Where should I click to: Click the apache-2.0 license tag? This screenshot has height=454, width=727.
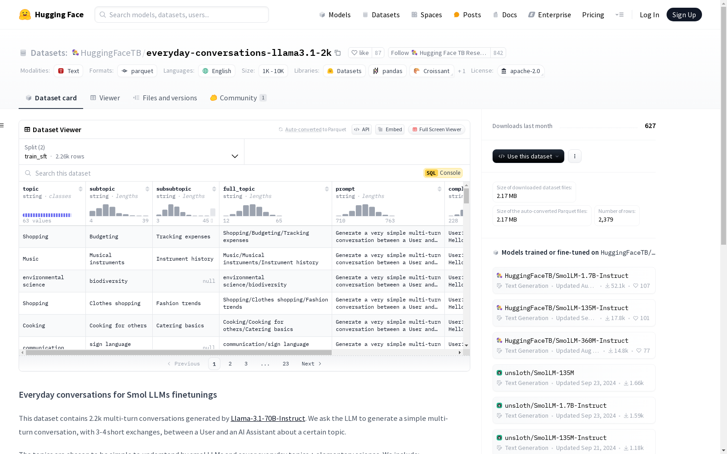521,71
